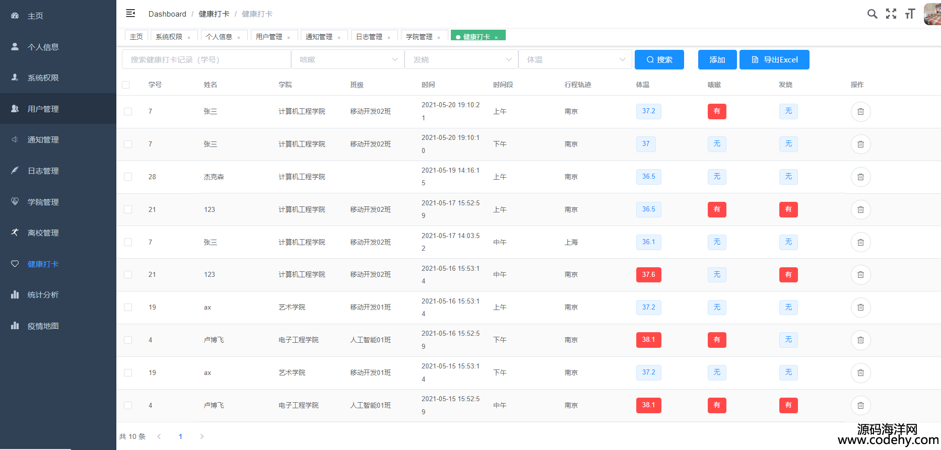
Task: Click the 导出Excel button
Action: (x=774, y=59)
